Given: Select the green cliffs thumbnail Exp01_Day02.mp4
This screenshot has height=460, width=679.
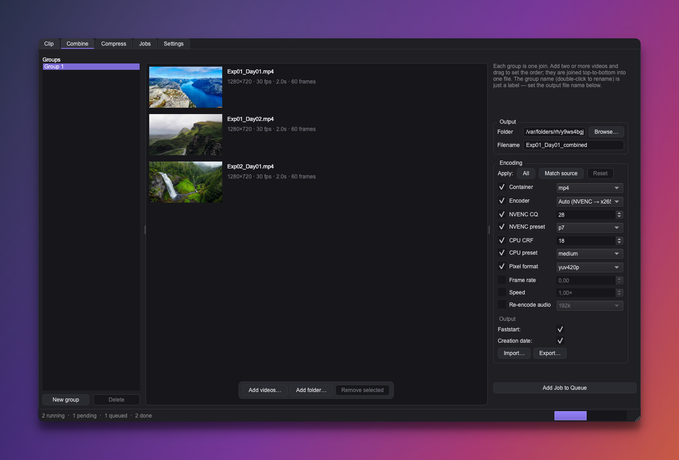Looking at the screenshot, I should (x=186, y=135).
